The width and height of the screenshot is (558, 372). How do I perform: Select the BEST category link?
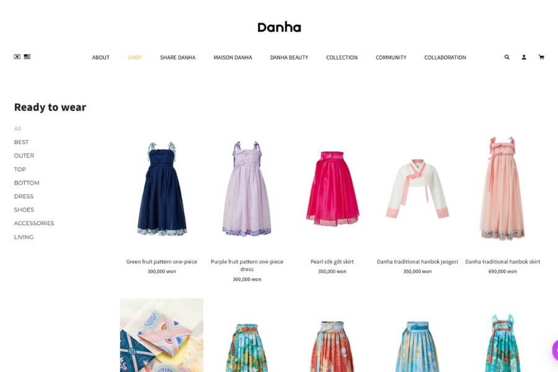click(x=21, y=142)
